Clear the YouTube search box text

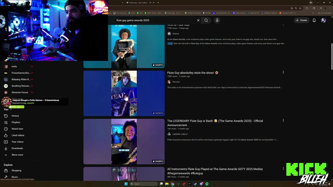[x=198, y=20]
